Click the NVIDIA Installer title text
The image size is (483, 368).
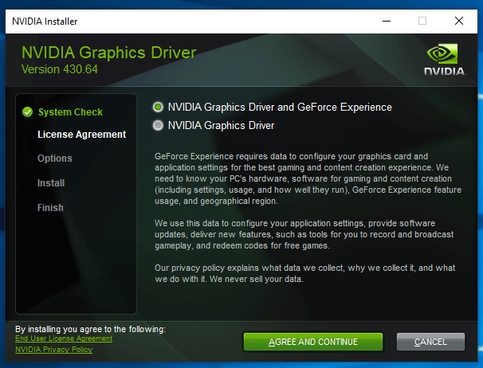tap(45, 22)
